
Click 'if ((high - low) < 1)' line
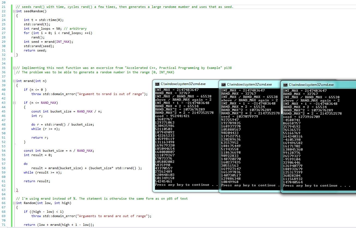pyautogui.click(x=44, y=212)
